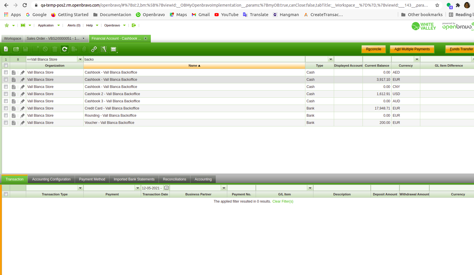Click the New row in grid icon
This screenshot has height=275, width=474.
coord(16,49)
